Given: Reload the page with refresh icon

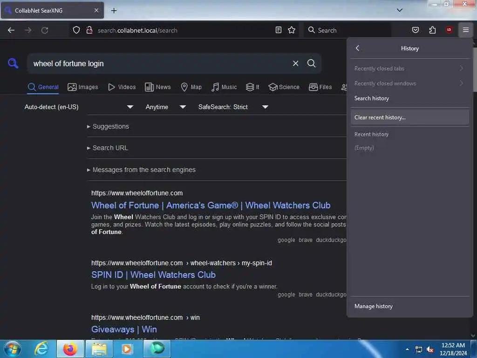Looking at the screenshot, I should coord(45,30).
